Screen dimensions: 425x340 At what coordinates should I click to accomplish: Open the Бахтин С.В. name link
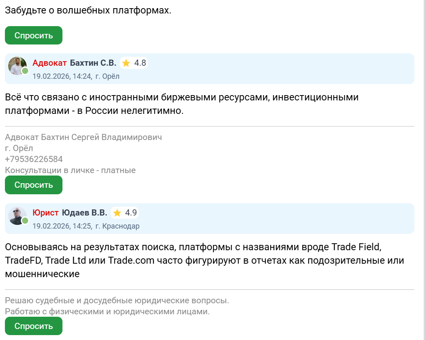coord(93,63)
